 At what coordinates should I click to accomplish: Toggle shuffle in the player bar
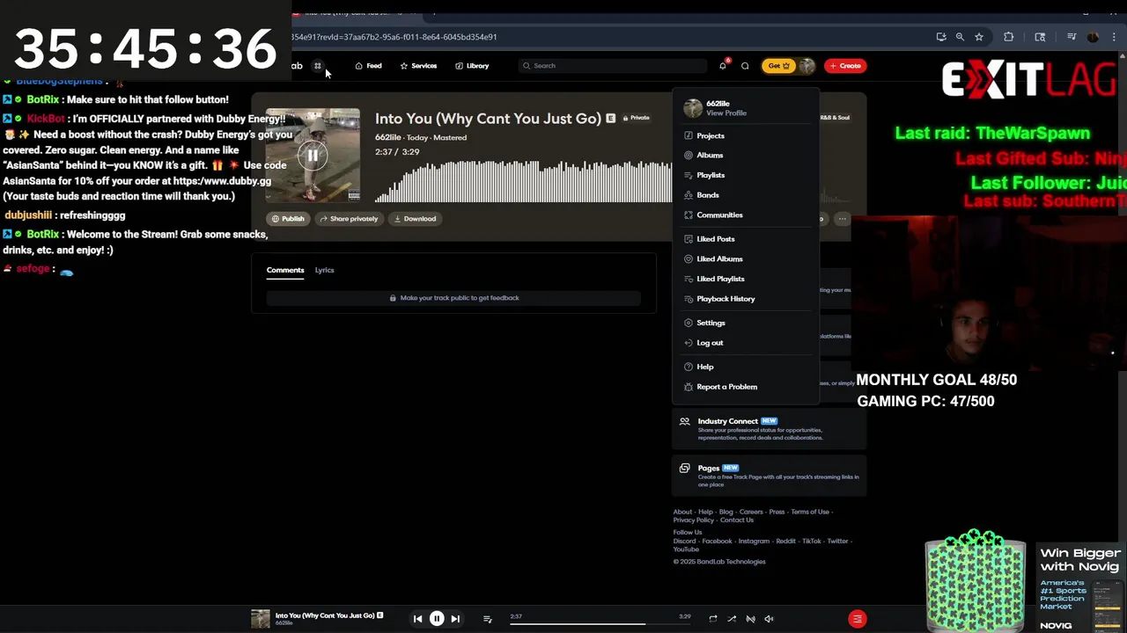(x=732, y=619)
